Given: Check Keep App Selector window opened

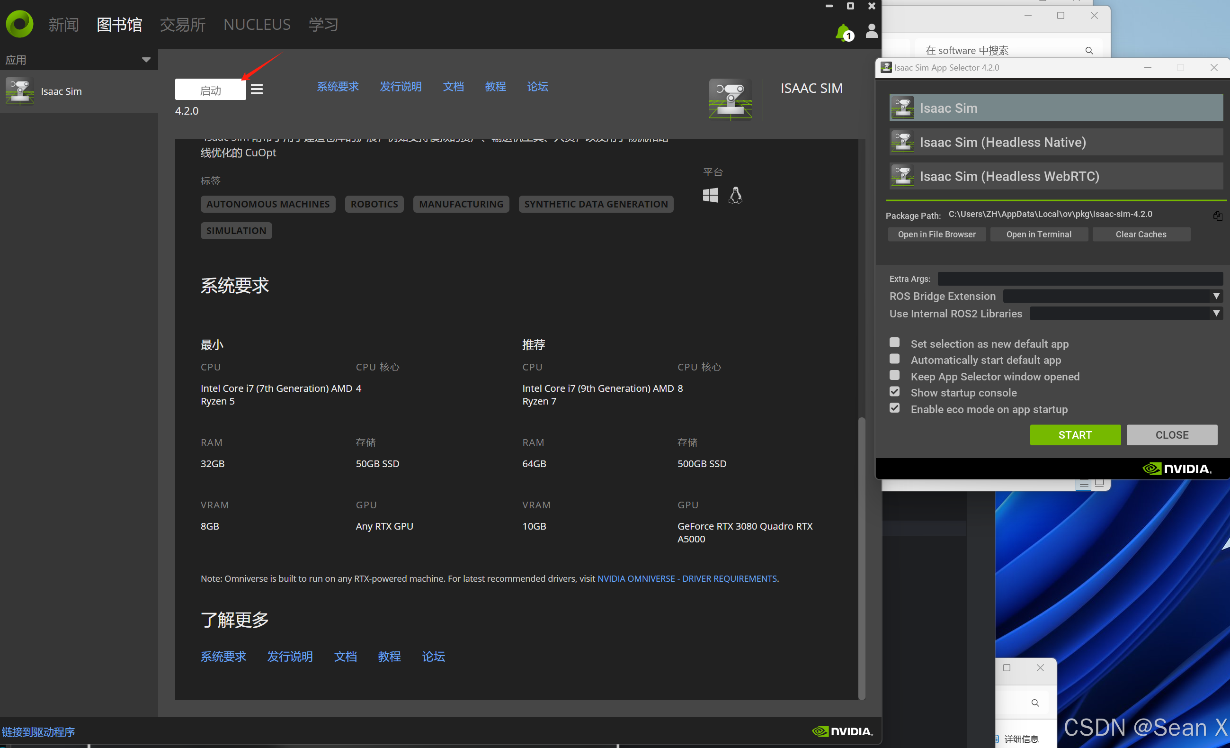Looking at the screenshot, I should tap(894, 376).
